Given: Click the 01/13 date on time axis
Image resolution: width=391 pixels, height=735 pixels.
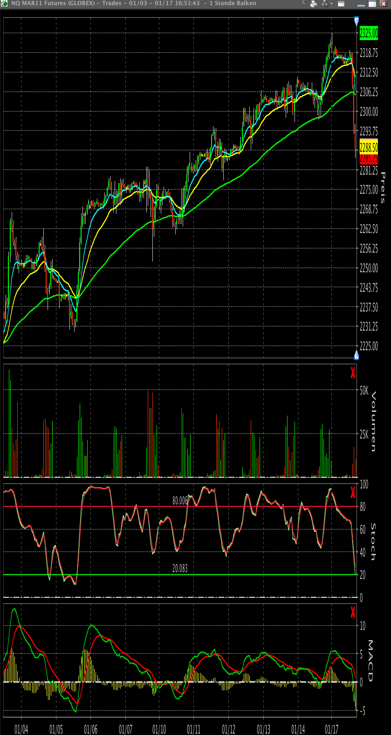Looking at the screenshot, I should [263, 729].
